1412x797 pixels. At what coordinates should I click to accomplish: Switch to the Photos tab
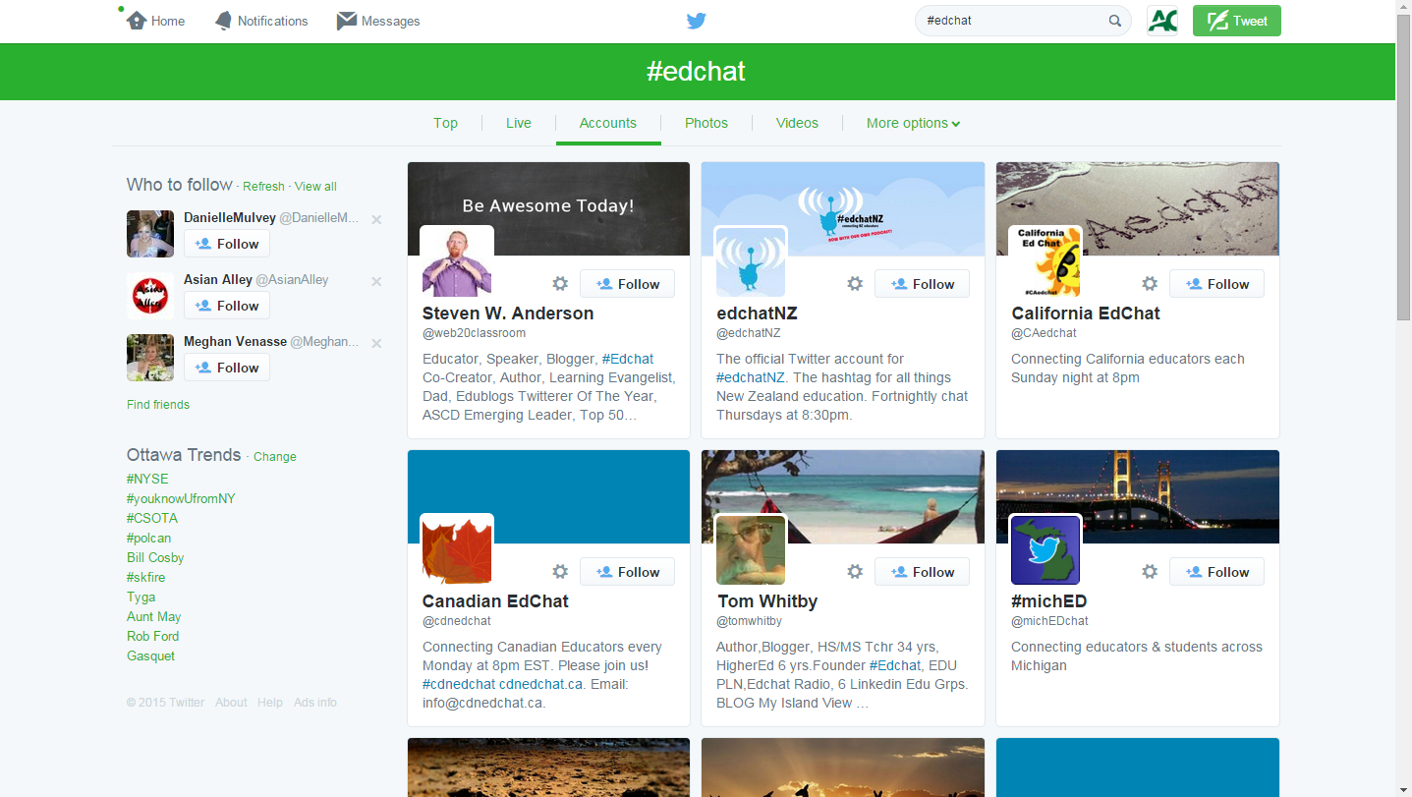[706, 123]
